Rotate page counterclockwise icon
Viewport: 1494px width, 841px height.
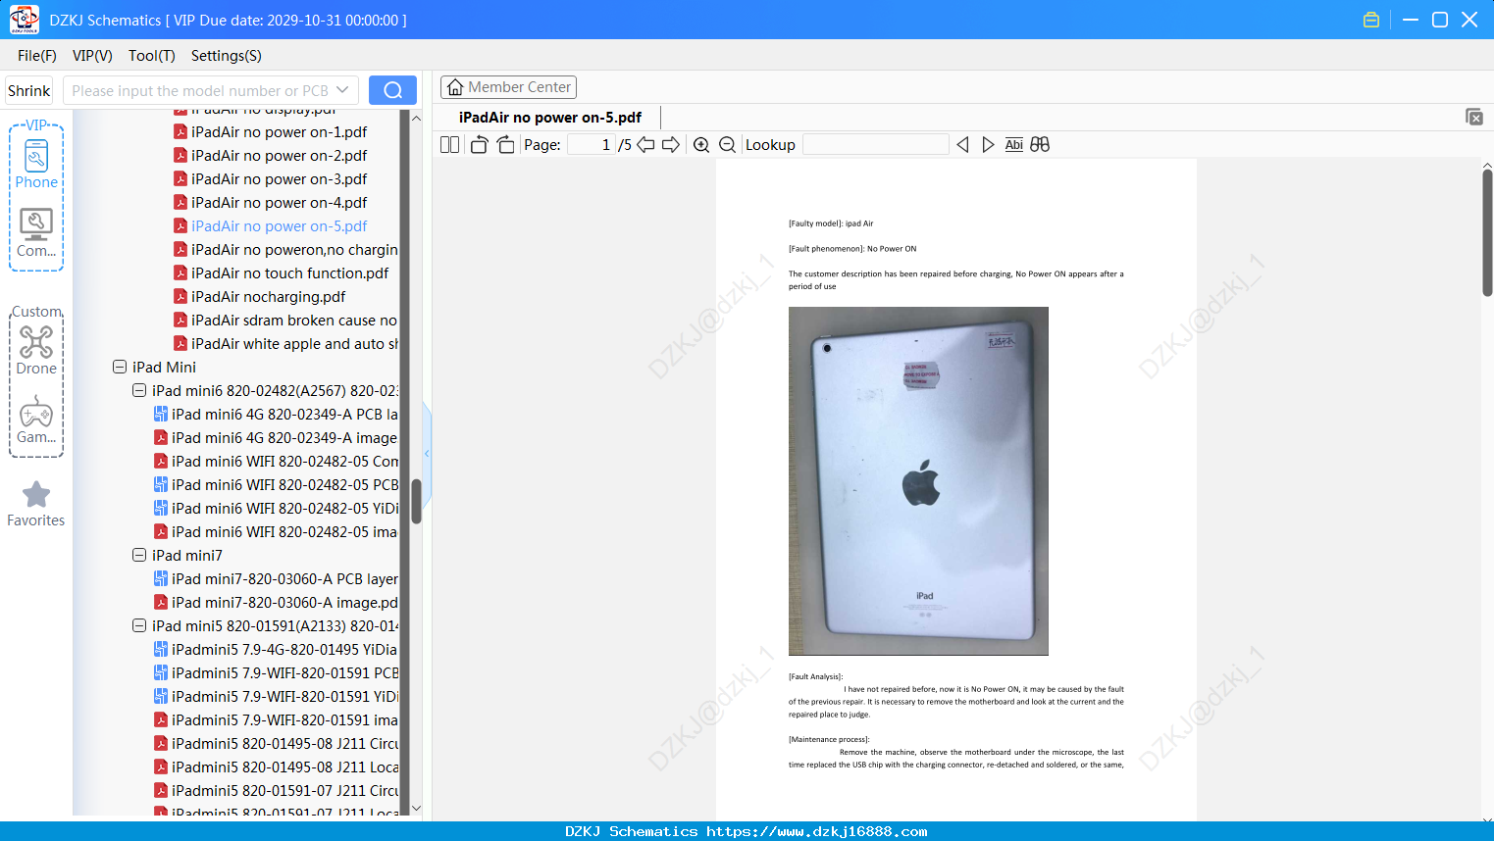479,145
